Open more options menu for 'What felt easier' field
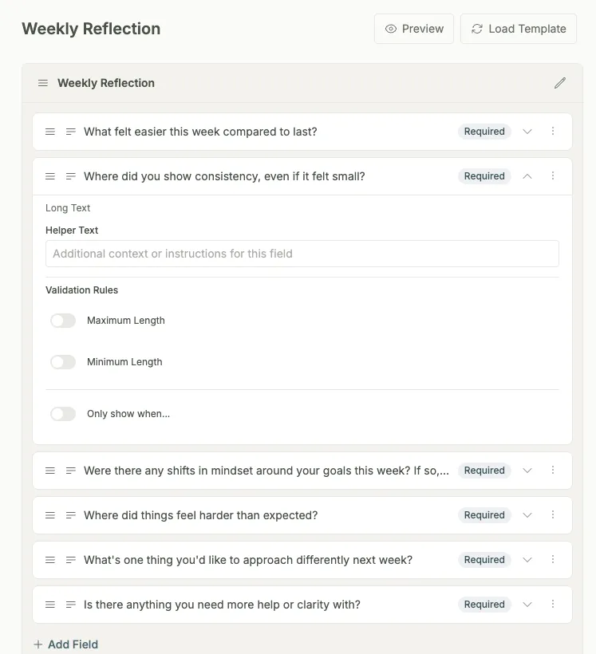This screenshot has width=596, height=654. 553,132
